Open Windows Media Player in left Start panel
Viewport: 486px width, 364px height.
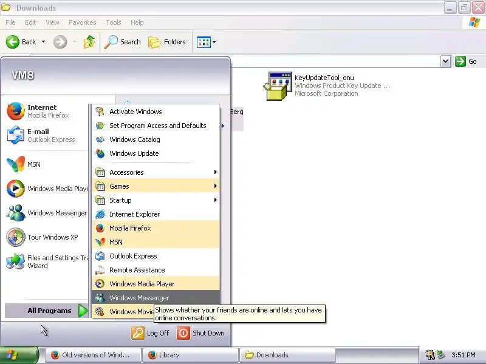[47, 189]
